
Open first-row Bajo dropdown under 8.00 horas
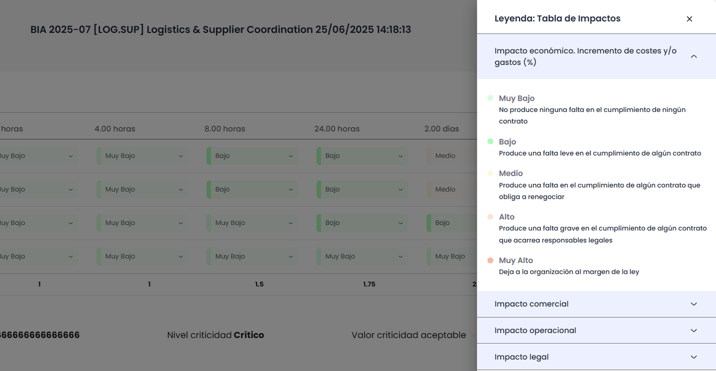(x=252, y=156)
